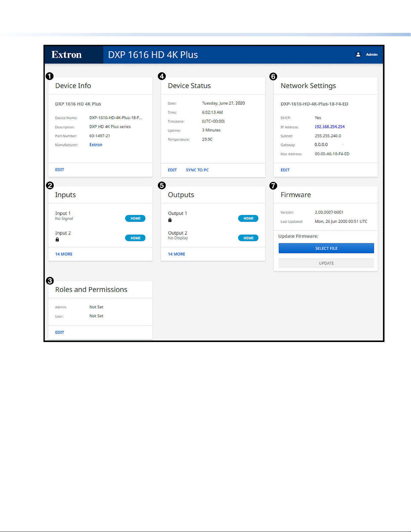Select Output 2 row label

[177, 233]
